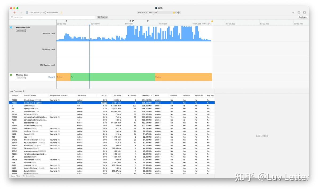Select the Gmail (30022) process row
The image size is (318, 190).
click(x=112, y=171)
